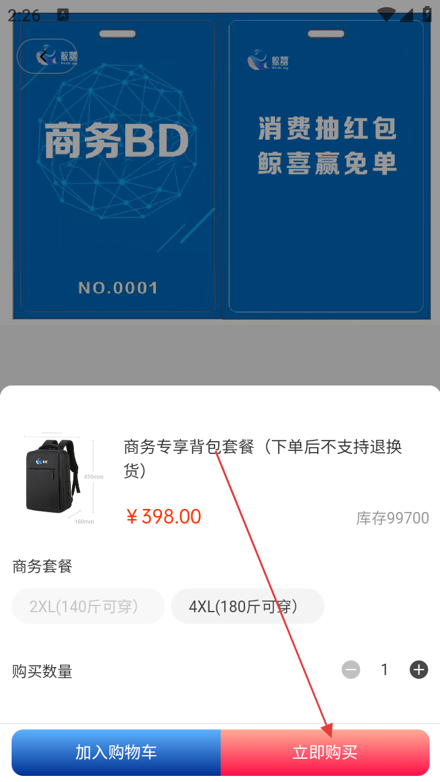Screen dimensions: 440x782
Task: Tap the battery icon in status bar
Action: tap(427, 15)
